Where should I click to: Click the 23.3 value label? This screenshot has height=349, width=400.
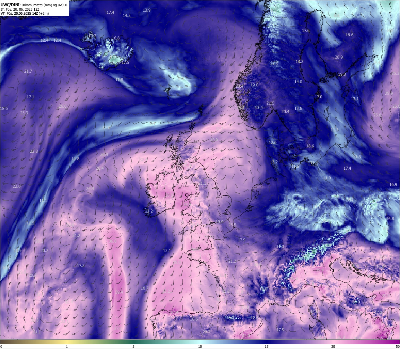pyautogui.click(x=24, y=113)
